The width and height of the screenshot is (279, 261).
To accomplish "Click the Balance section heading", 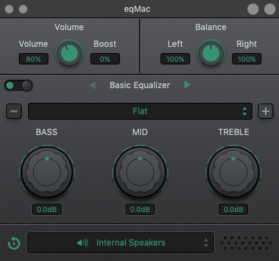I will [211, 27].
